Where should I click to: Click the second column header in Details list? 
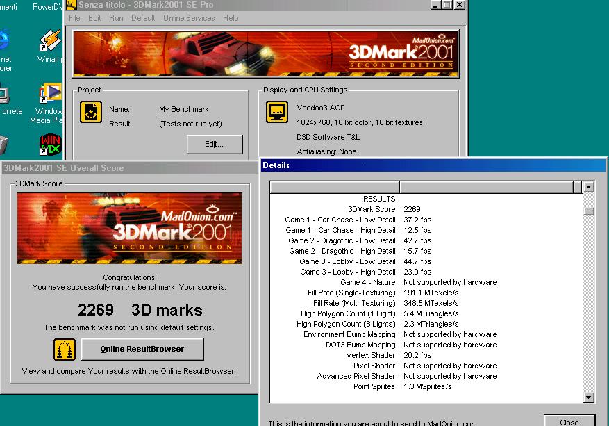486,187
